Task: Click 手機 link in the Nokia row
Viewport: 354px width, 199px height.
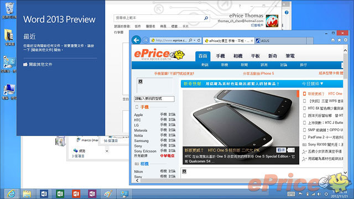Action: 164,135
